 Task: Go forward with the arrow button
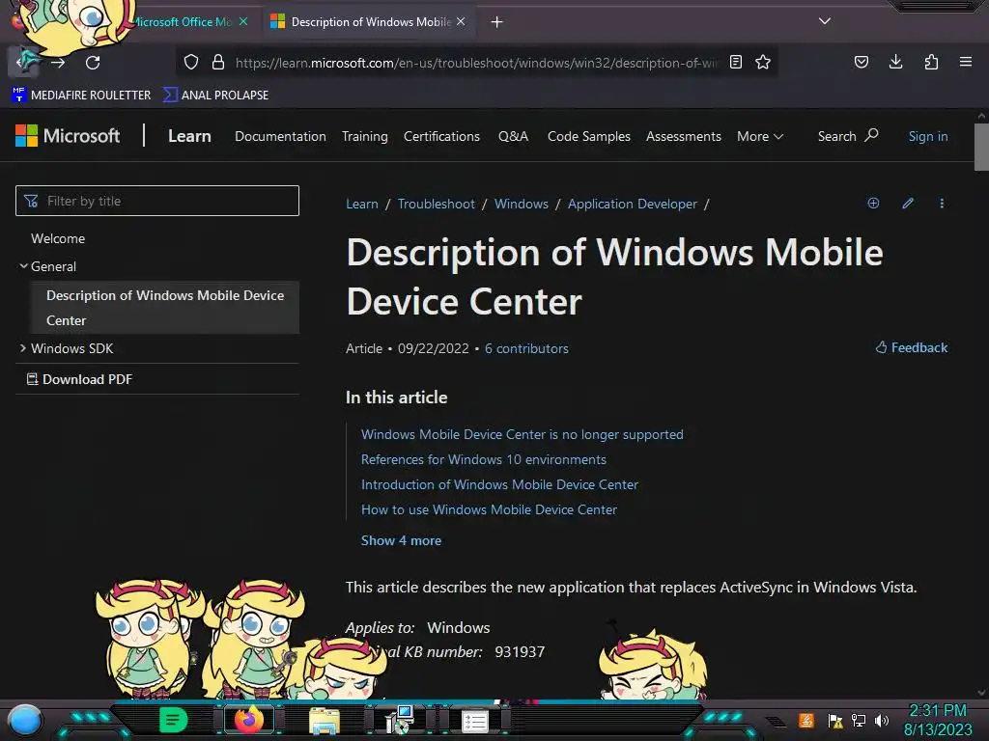click(x=58, y=63)
